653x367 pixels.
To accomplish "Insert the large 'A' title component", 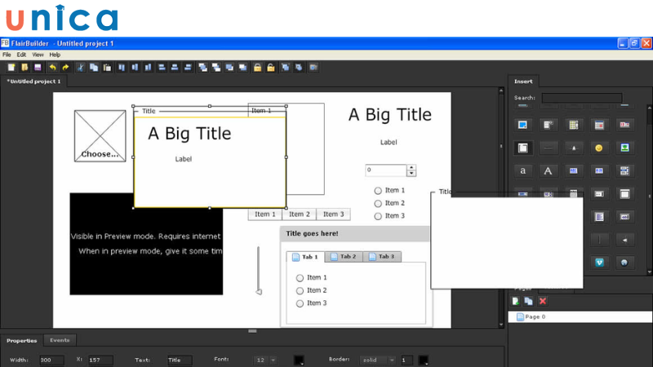I will pyautogui.click(x=549, y=170).
